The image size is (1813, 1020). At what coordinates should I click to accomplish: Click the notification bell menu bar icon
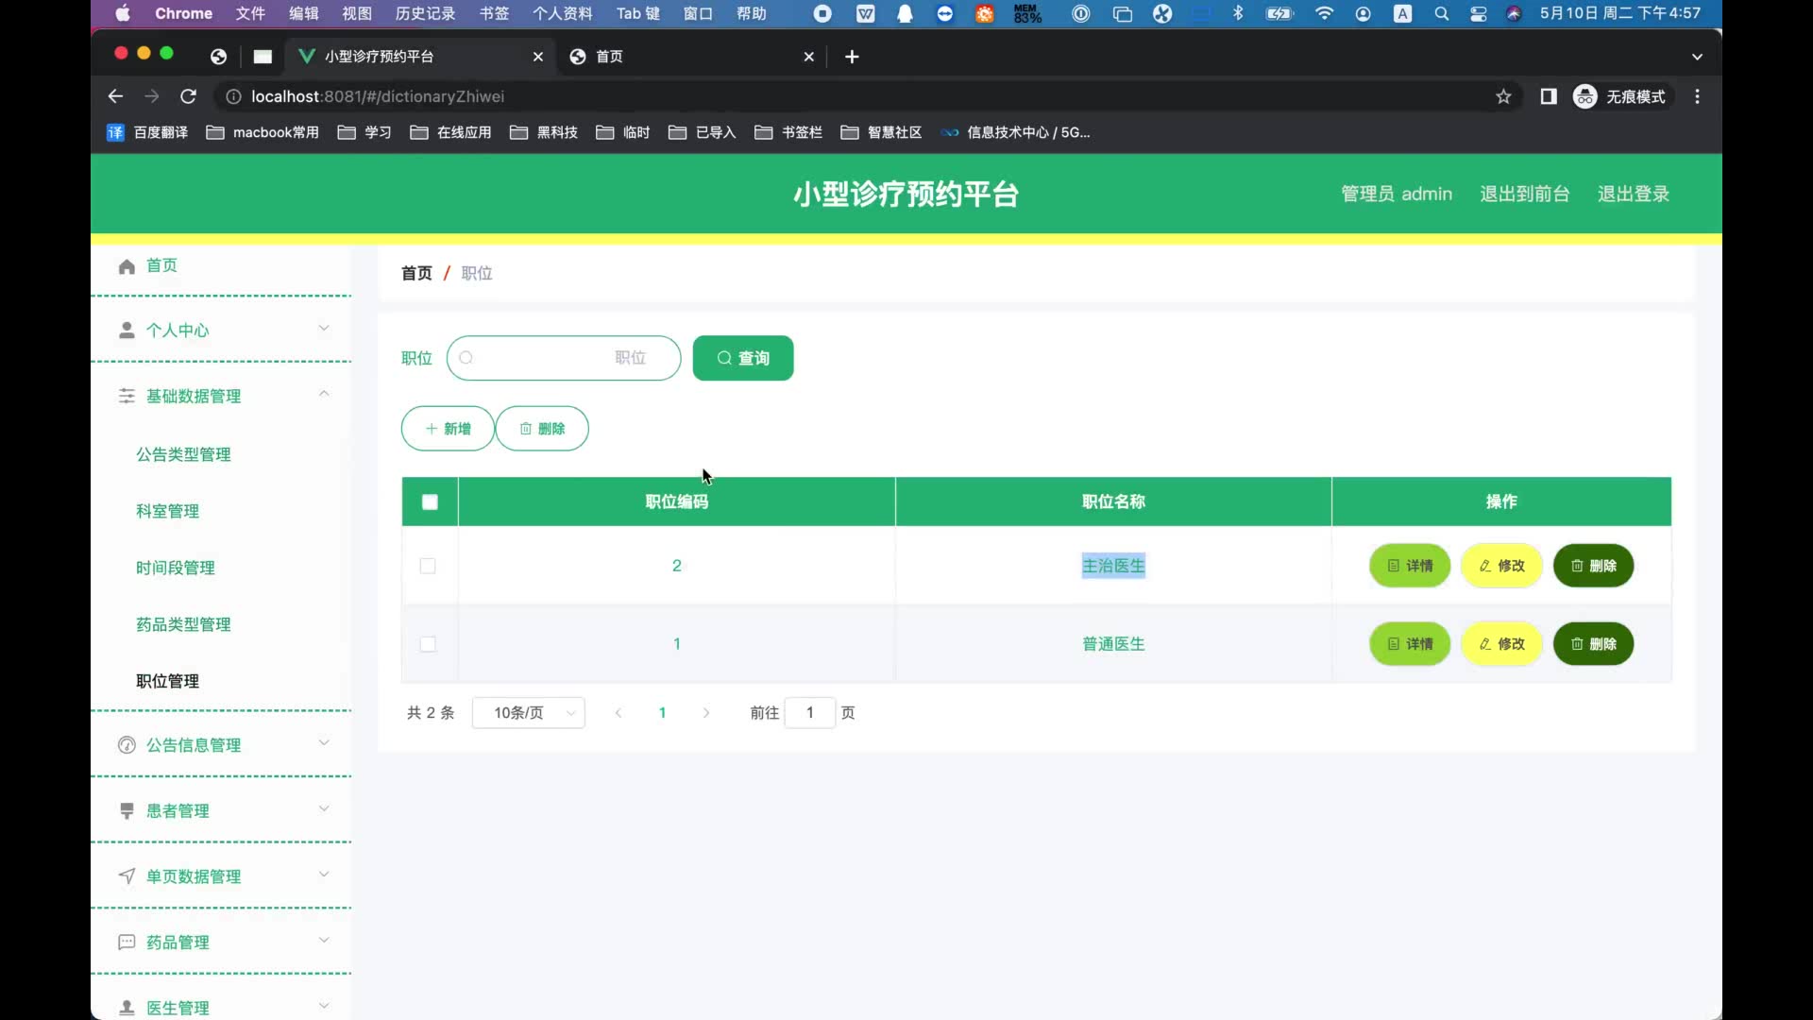pos(905,13)
